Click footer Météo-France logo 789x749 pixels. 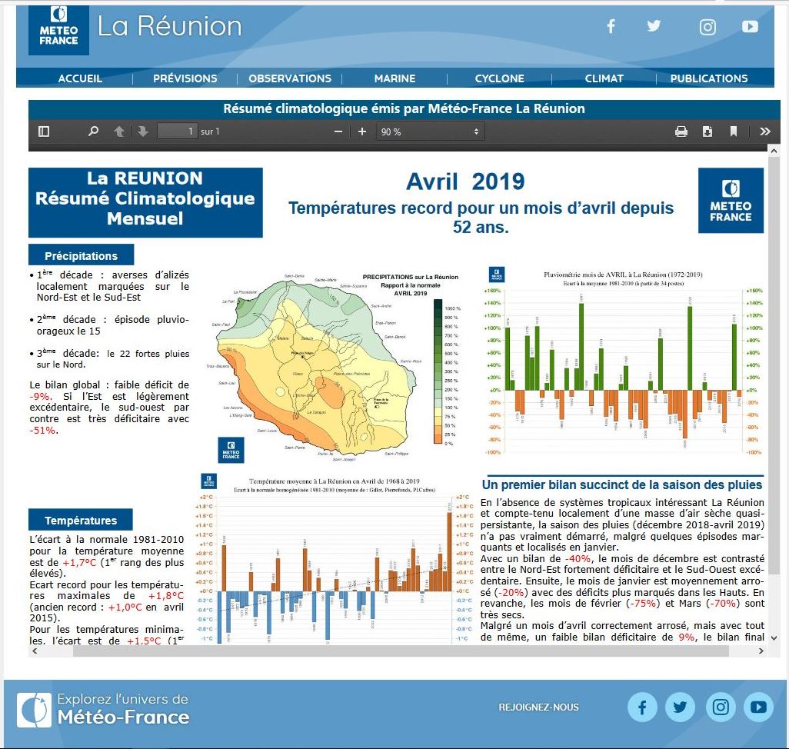(34, 711)
